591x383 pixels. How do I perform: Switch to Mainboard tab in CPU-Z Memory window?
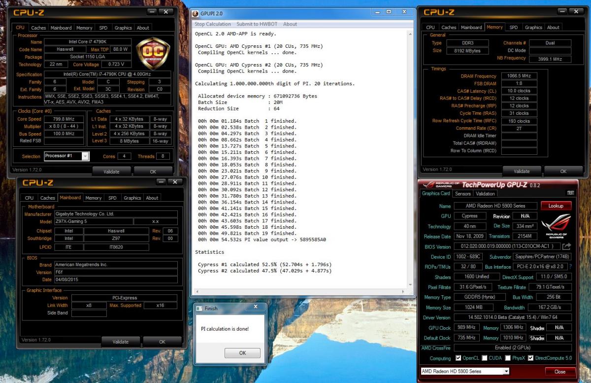471,28
